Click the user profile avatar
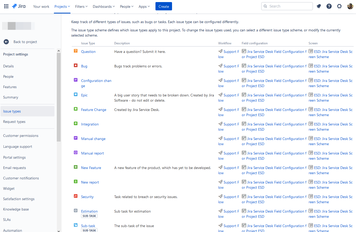356x232 pixels. (x=350, y=6)
